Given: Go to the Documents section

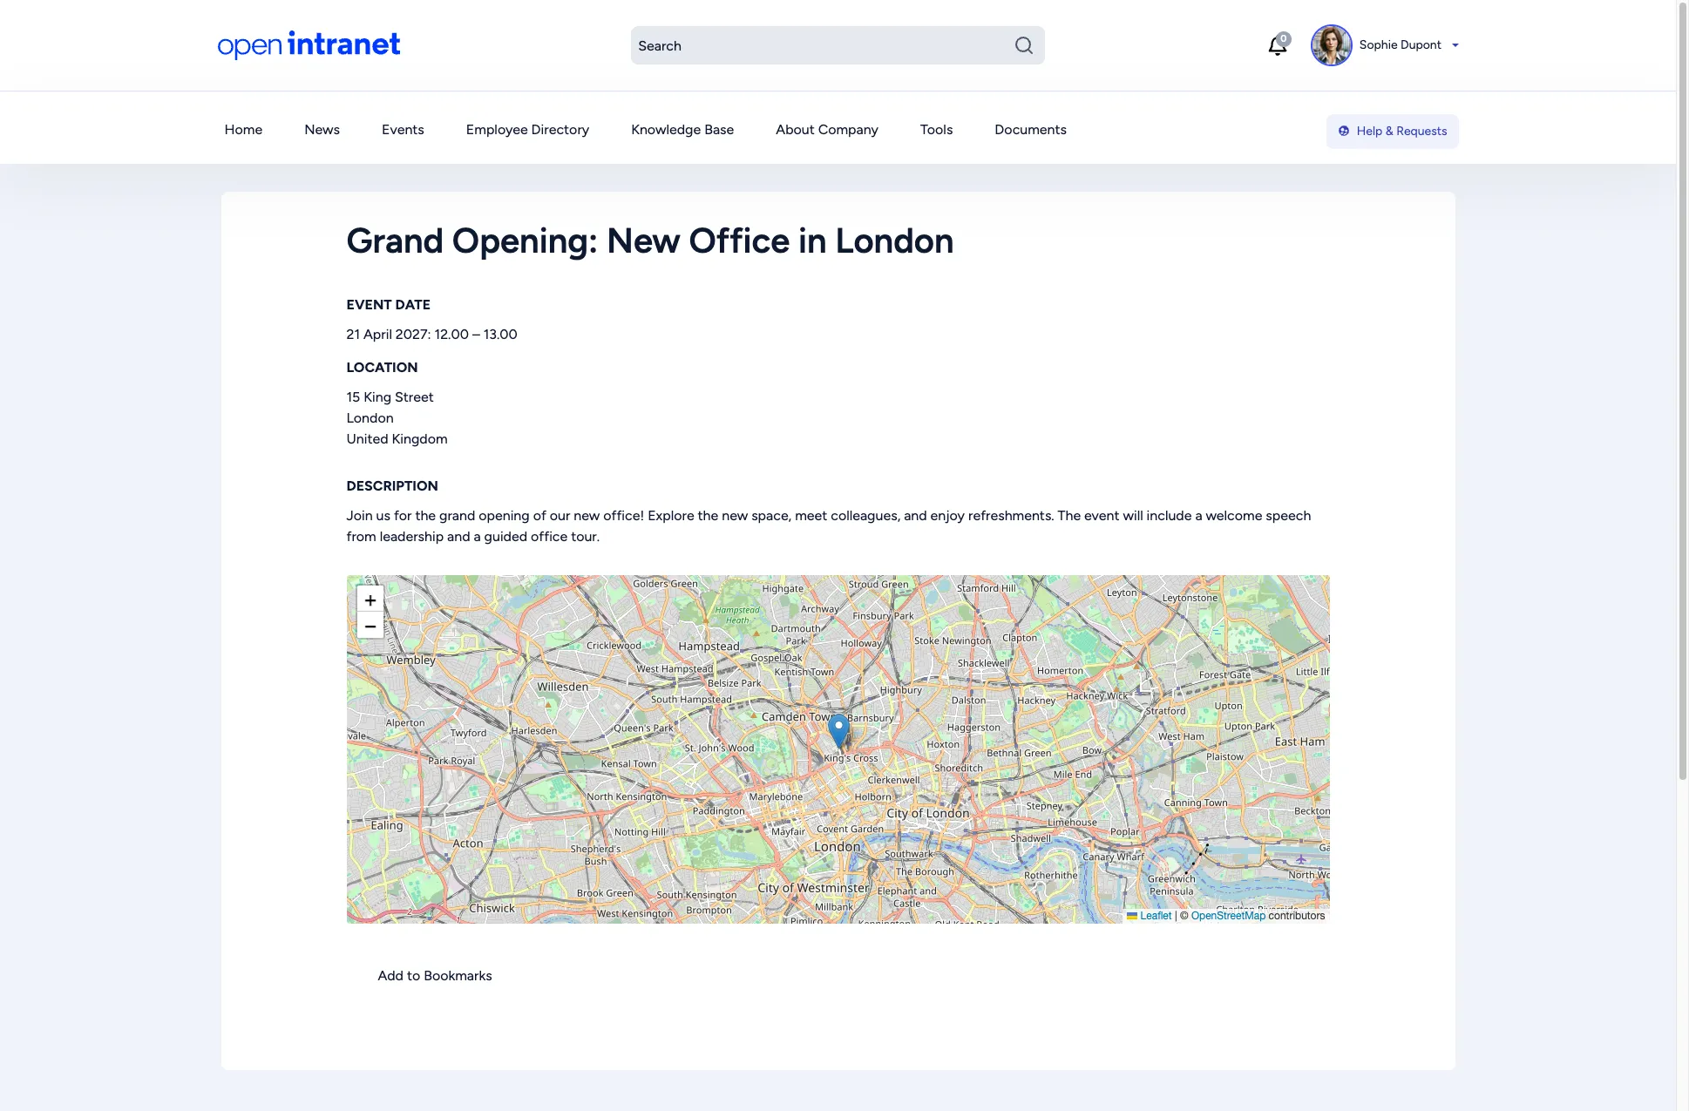Looking at the screenshot, I should 1030,129.
